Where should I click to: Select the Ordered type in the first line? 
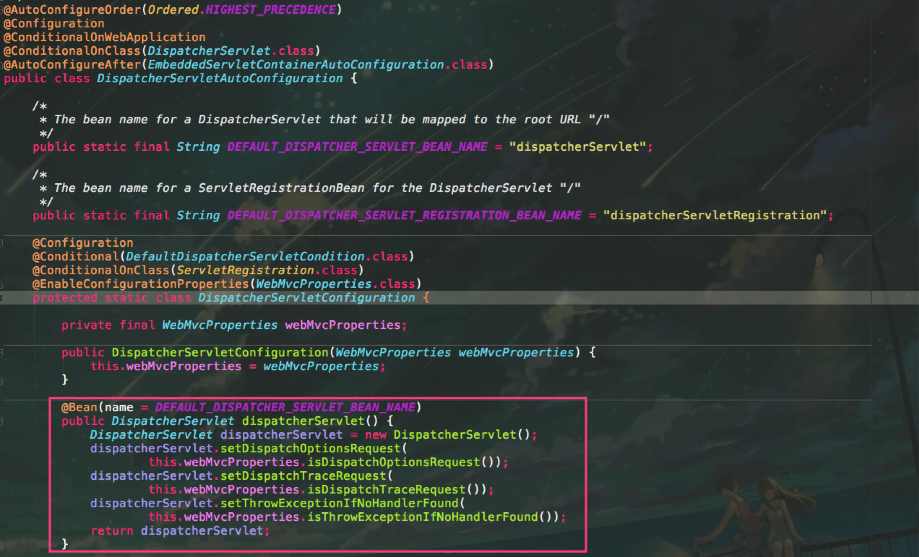[173, 10]
